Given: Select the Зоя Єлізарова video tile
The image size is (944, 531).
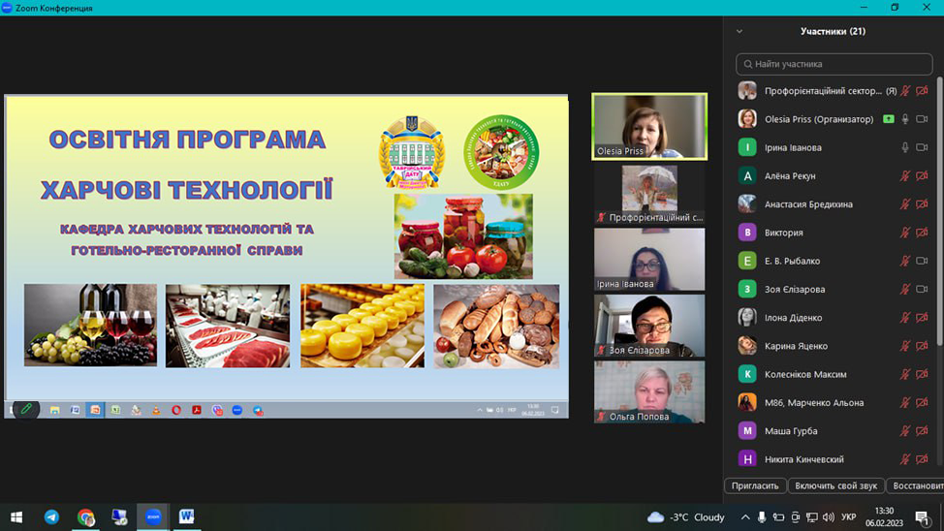Looking at the screenshot, I should 649,326.
